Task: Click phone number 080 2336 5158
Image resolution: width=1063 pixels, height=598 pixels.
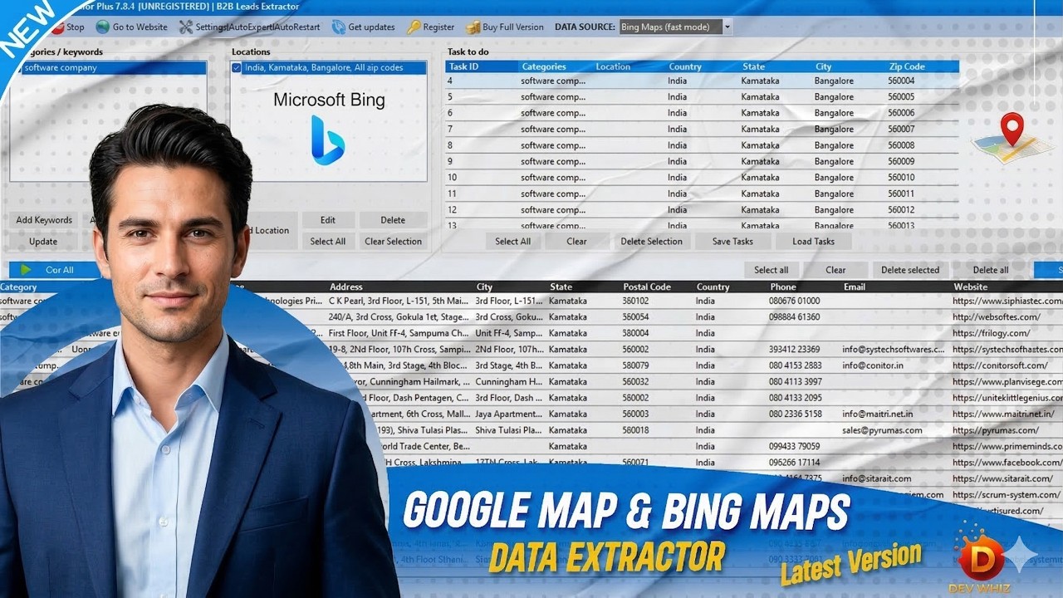Action: coord(796,414)
